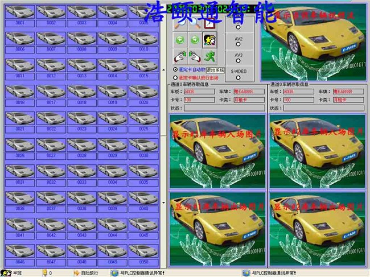
Task: Click slot number label 0024
Action: tap(112, 129)
